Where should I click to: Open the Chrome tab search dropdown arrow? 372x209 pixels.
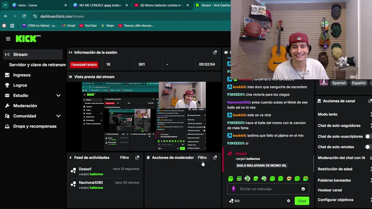click(5, 5)
